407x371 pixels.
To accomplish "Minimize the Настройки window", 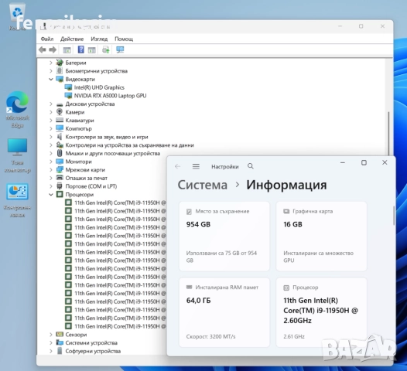I will click(343, 162).
